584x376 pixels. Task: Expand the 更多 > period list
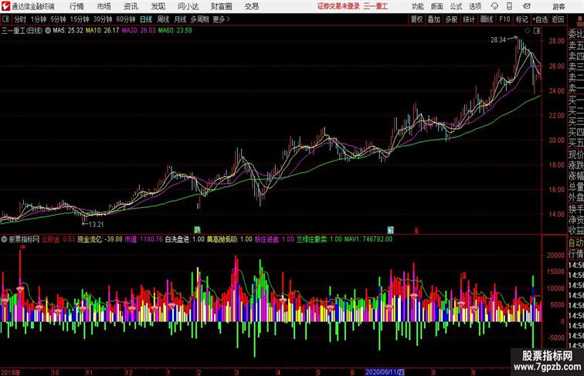tap(221, 19)
